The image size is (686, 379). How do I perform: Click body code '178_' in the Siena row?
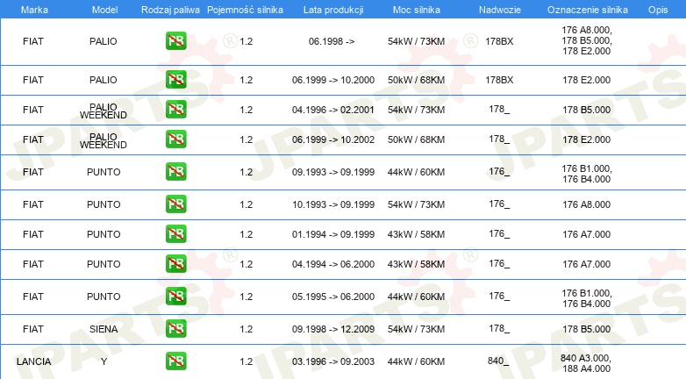click(499, 328)
